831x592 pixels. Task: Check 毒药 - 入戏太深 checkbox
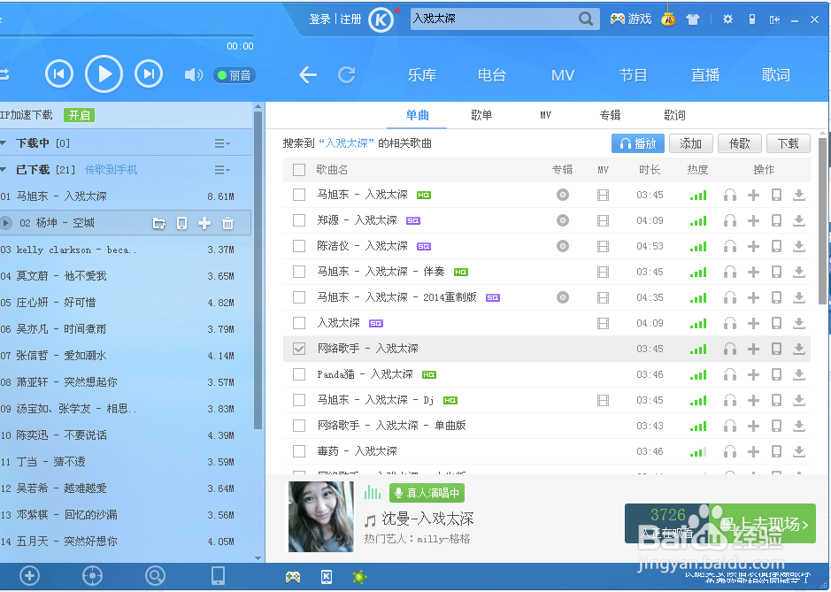pyautogui.click(x=299, y=451)
